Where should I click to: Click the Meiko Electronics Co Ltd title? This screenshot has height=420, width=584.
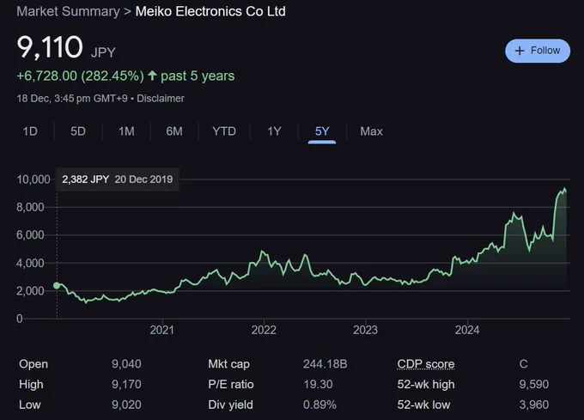click(x=210, y=11)
